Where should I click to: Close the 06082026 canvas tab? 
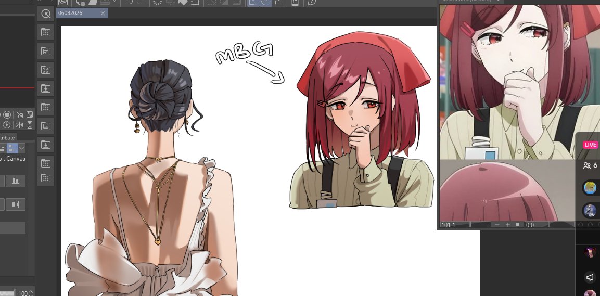coord(103,14)
